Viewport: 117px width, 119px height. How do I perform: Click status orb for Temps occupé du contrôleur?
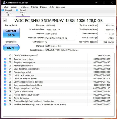5,88
